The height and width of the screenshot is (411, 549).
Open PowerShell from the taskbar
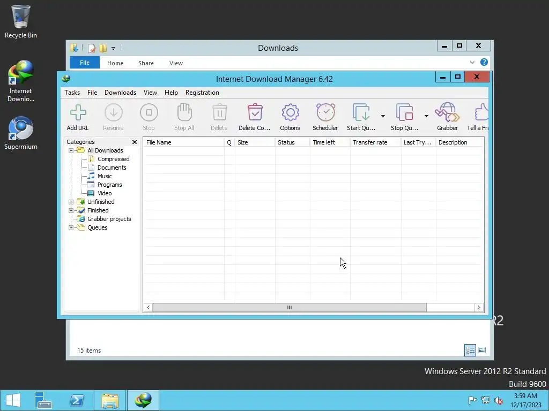pos(77,400)
